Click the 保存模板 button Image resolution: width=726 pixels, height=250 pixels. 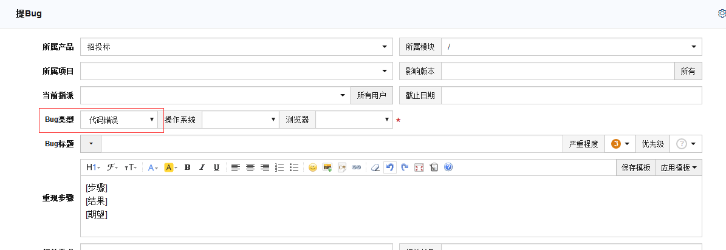635,167
